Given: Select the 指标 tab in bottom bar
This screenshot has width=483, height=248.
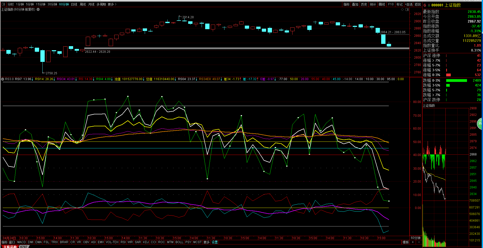Looking at the screenshot, I should coord(4,242).
